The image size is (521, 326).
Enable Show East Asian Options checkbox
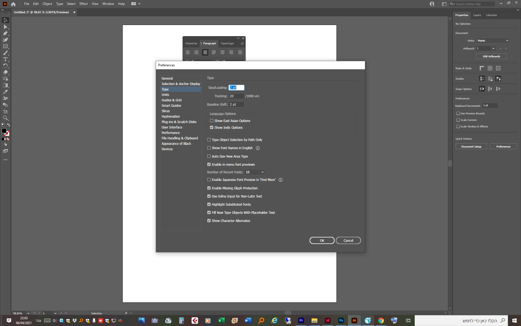[212, 121]
